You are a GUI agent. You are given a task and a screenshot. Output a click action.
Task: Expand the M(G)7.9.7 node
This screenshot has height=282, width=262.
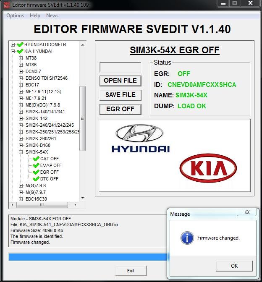pyautogui.click(x=21, y=192)
